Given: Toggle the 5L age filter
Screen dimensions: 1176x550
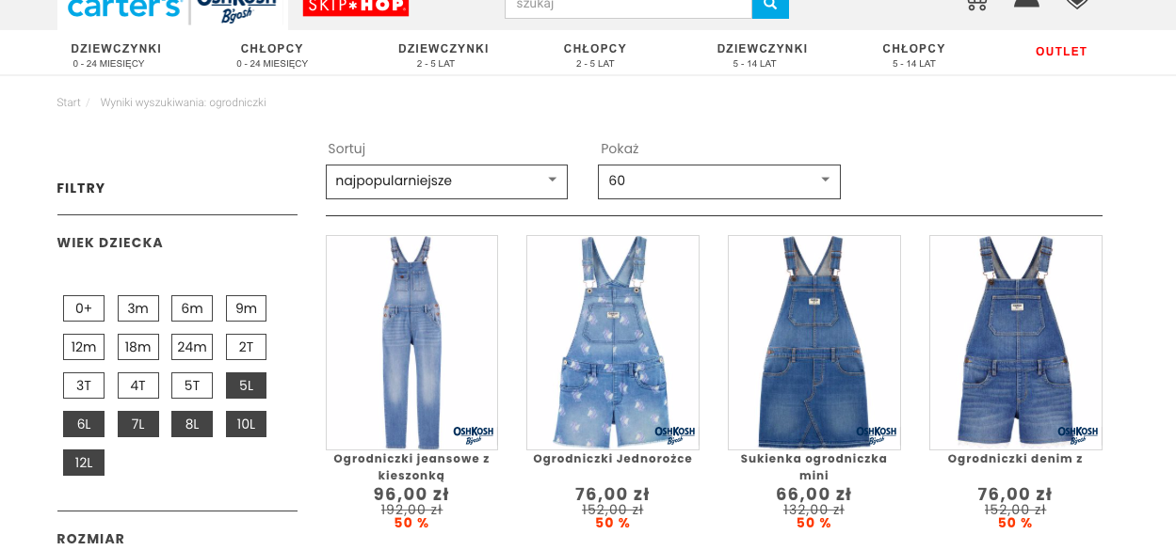Looking at the screenshot, I should pyautogui.click(x=246, y=385).
